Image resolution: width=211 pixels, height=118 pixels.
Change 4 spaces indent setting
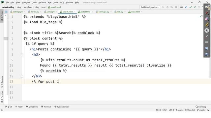point(179,110)
